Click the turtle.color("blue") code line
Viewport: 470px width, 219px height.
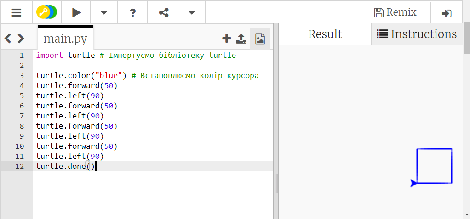tap(81, 76)
